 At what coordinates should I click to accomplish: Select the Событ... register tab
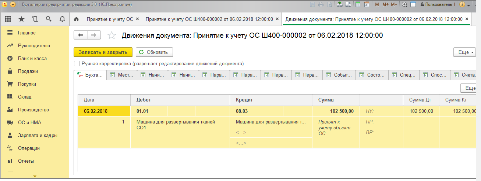[x=338, y=75]
